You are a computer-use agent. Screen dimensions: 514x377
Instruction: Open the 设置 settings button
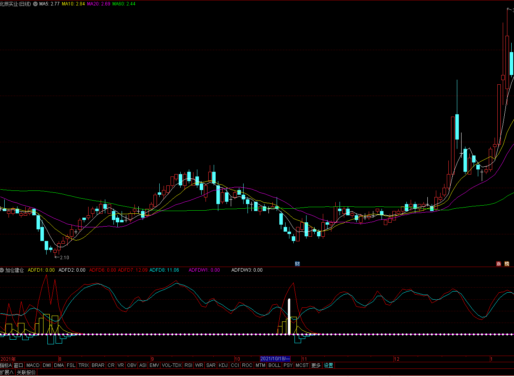click(x=329, y=365)
